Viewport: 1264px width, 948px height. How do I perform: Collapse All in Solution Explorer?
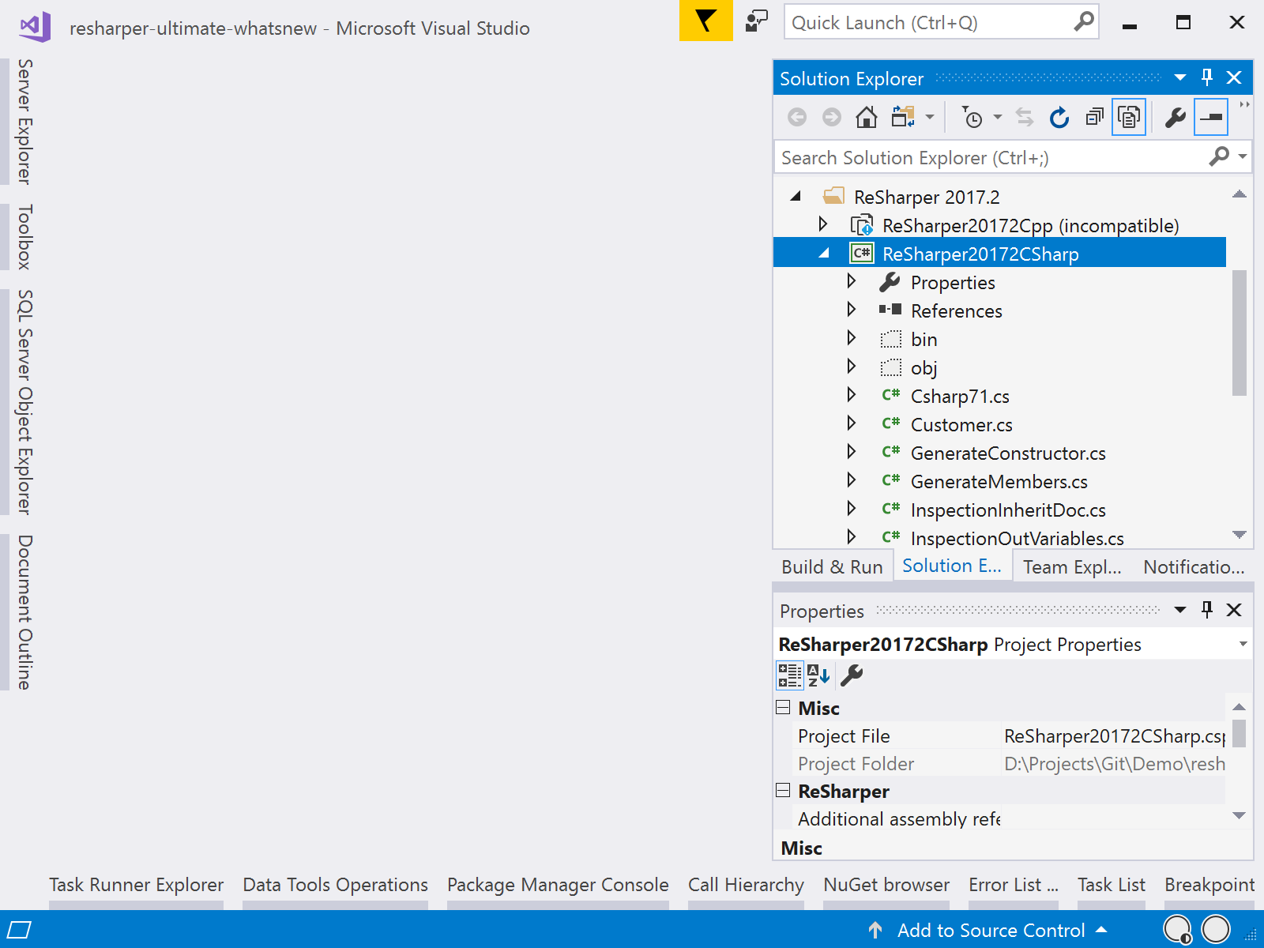1094,118
